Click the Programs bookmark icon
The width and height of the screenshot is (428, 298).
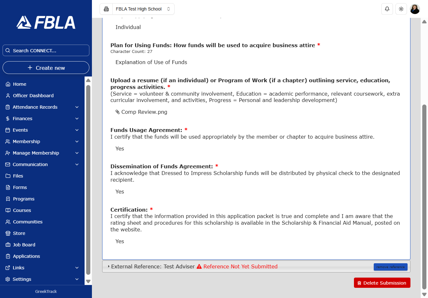[x=8, y=199]
